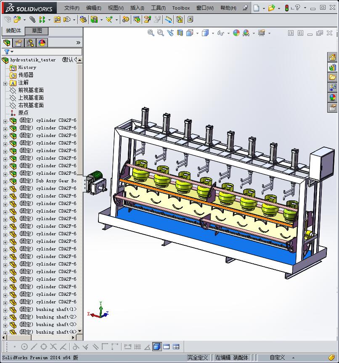Select 前视基准面 plane in tree
The height and width of the screenshot is (363, 339).
point(31,90)
